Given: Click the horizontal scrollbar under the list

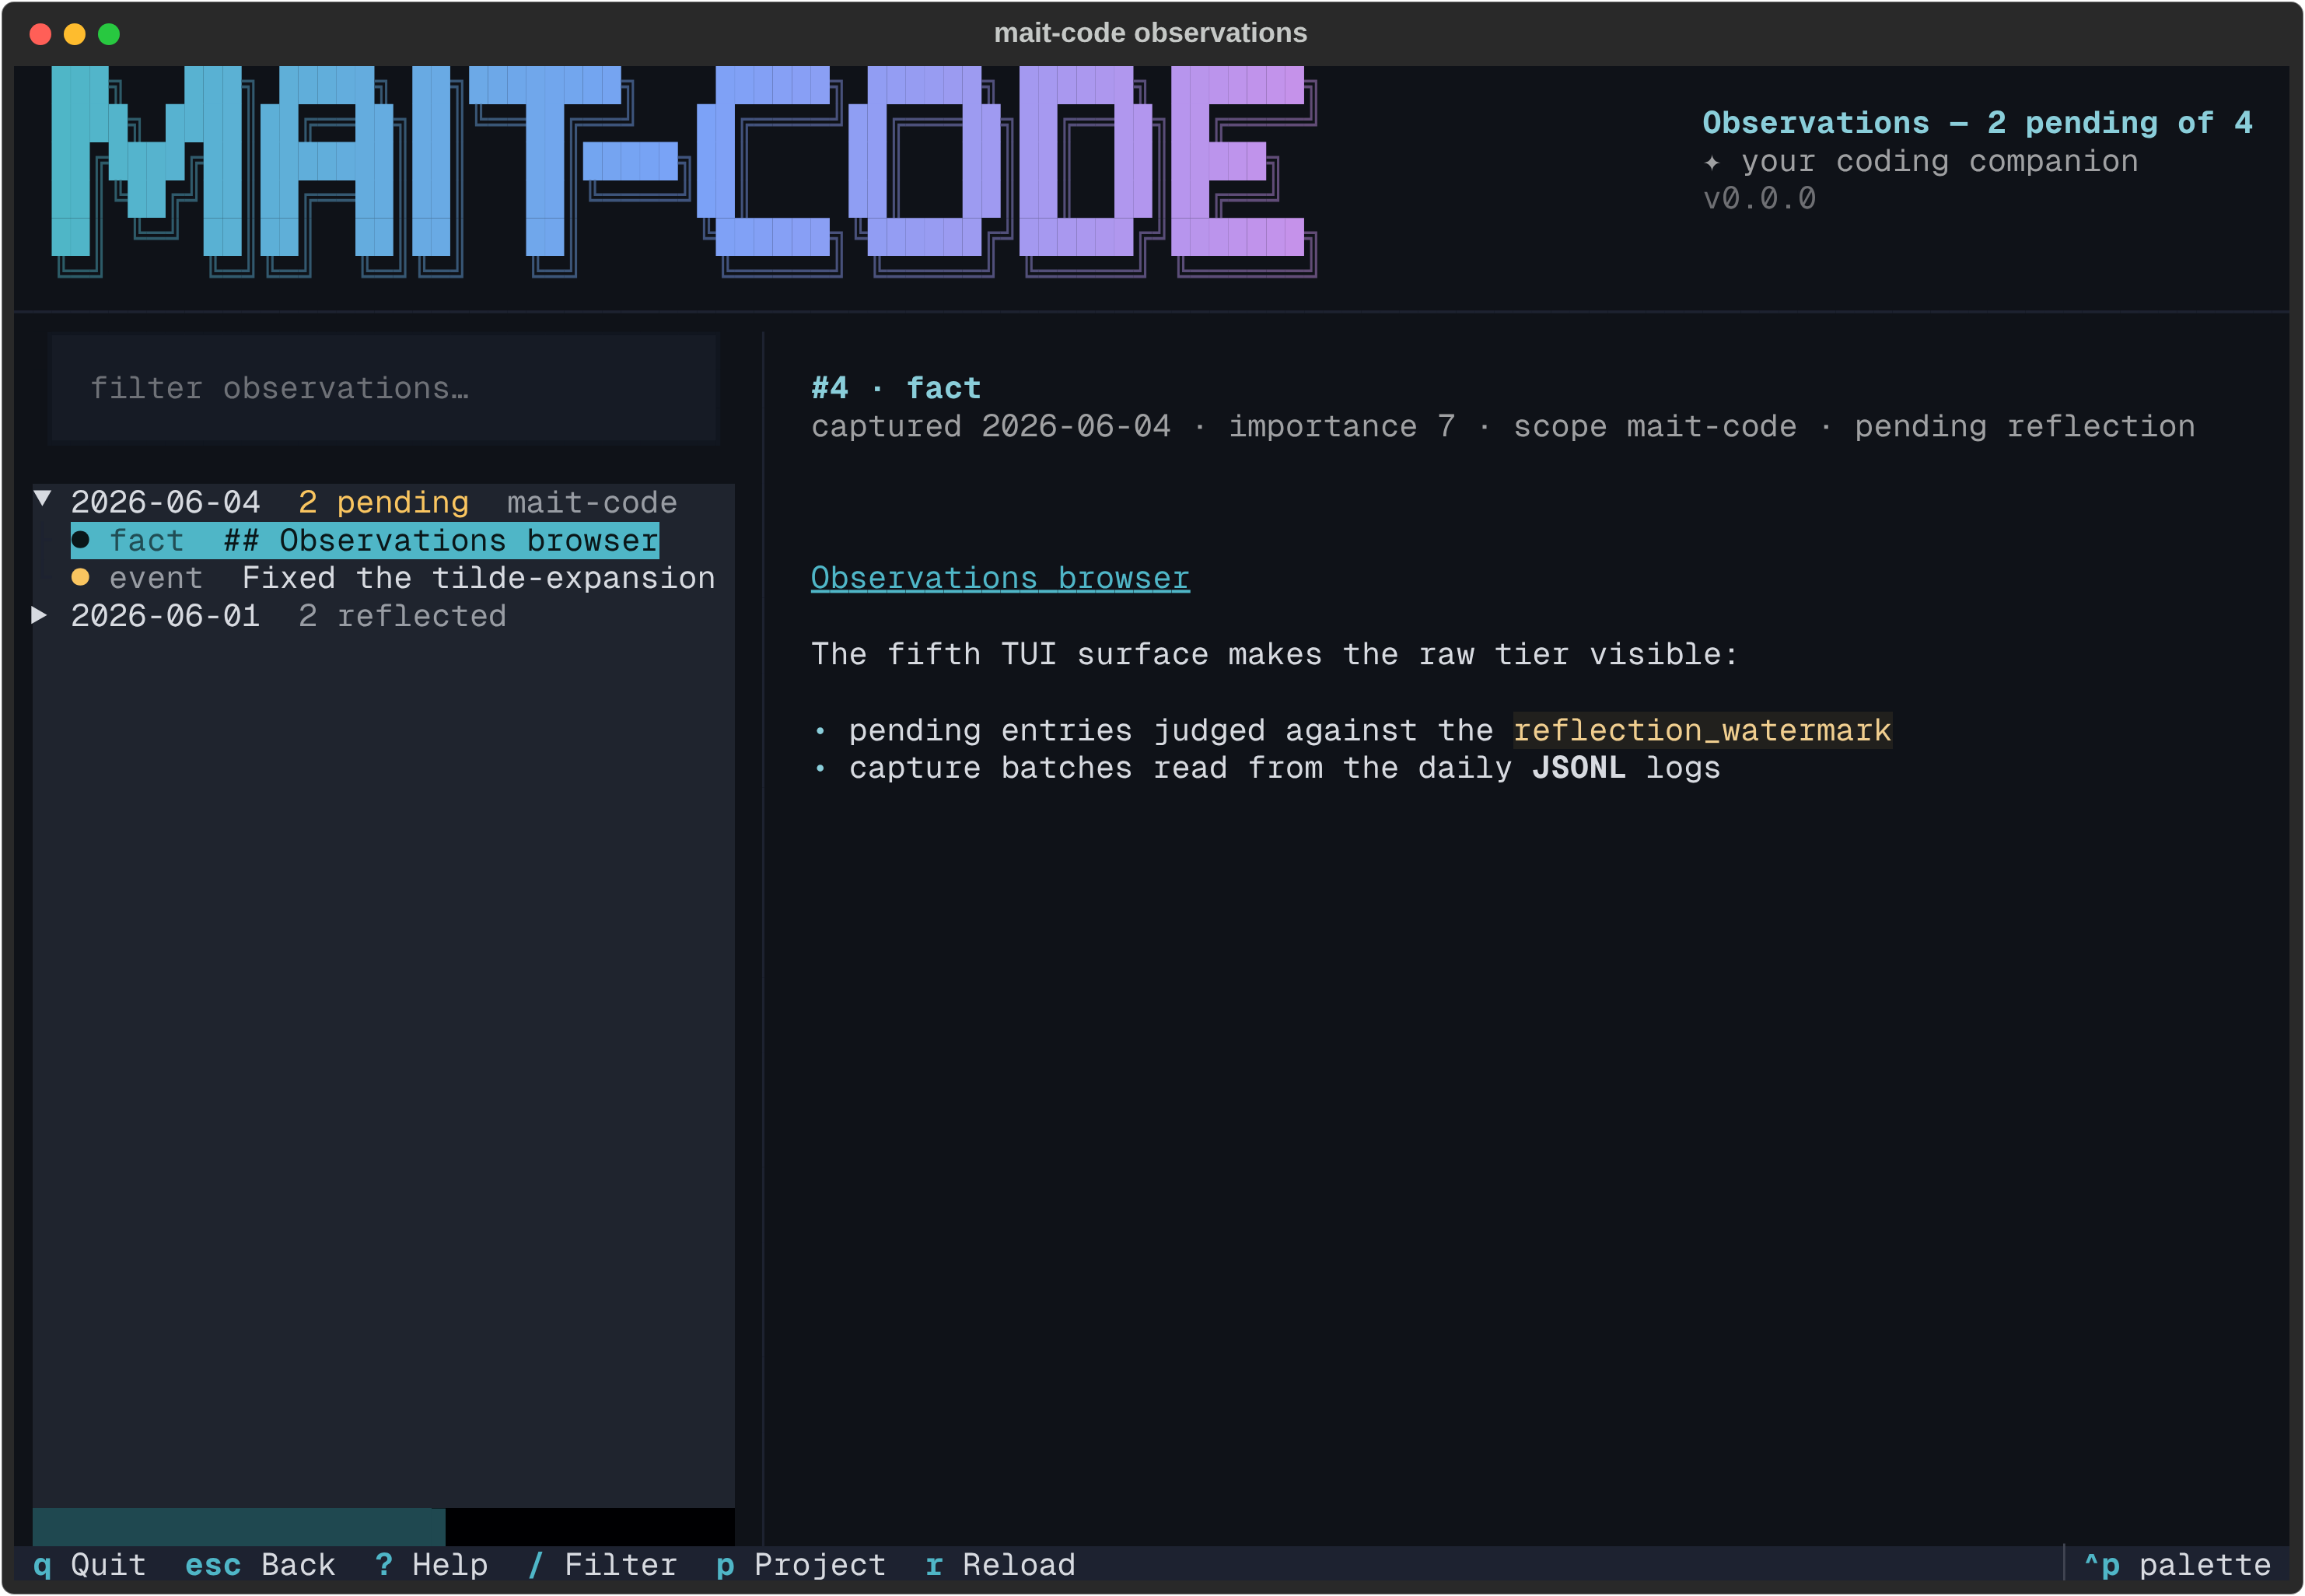Looking at the screenshot, I should 384,1527.
